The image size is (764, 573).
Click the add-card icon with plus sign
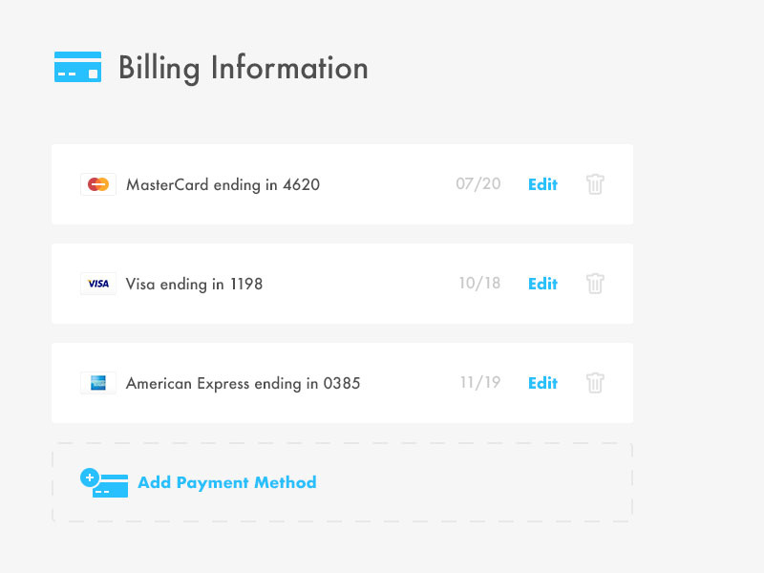click(105, 483)
